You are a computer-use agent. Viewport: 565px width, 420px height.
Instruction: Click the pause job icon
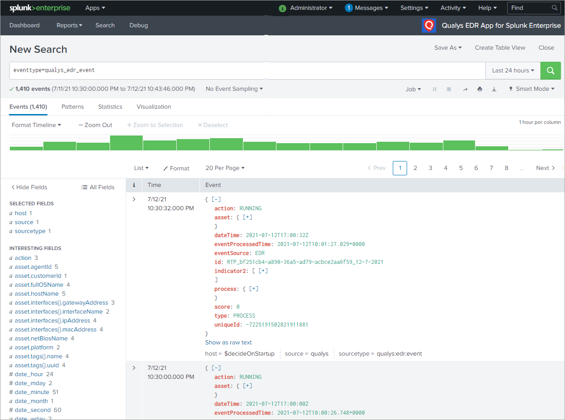[434, 89]
